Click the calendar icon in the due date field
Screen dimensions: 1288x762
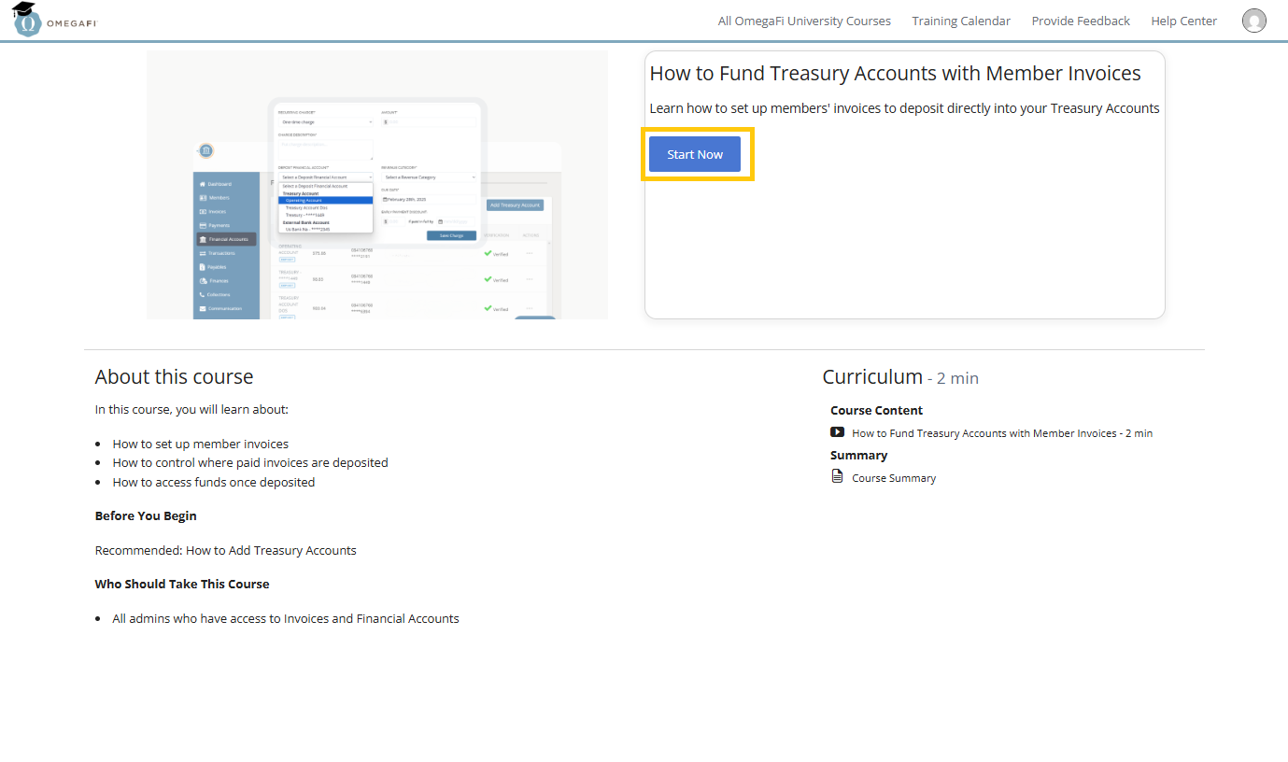(385, 199)
